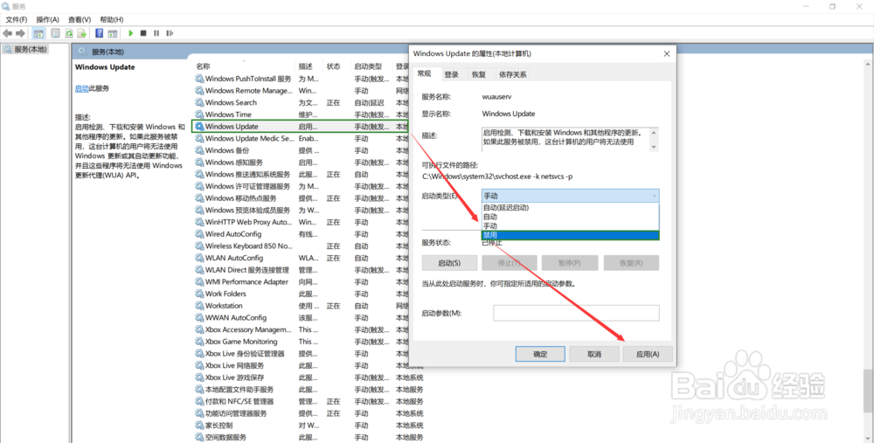Switch to the 依存关系 tab
Viewport: 874px width, 443px height.
coord(512,74)
